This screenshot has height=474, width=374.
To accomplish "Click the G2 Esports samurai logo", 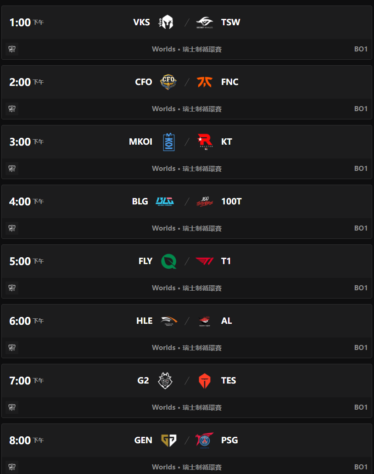I will pyautogui.click(x=165, y=381).
